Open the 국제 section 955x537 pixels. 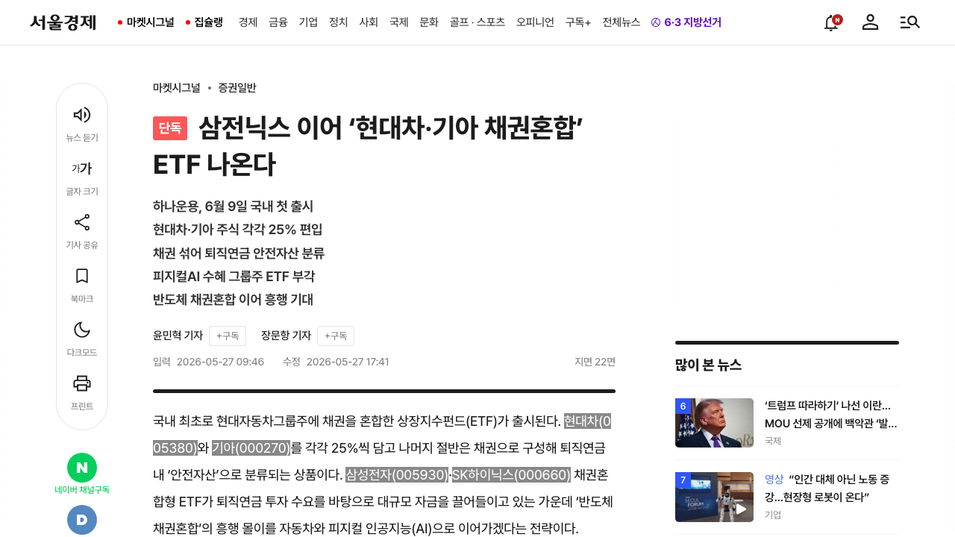[399, 22]
